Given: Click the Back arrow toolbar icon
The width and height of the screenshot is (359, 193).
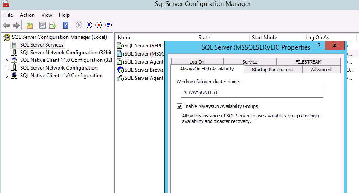Looking at the screenshot, I should [x=6, y=25].
